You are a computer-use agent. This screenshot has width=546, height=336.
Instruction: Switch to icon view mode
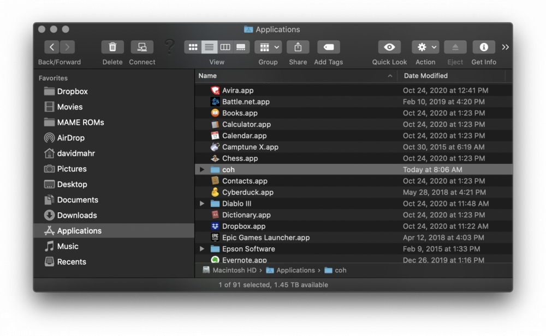(193, 47)
